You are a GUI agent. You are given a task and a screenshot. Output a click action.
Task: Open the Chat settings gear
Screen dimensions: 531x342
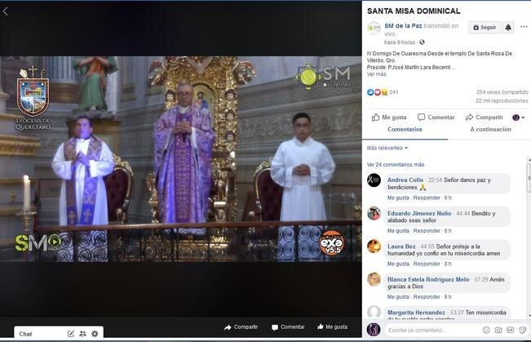pos(95,333)
